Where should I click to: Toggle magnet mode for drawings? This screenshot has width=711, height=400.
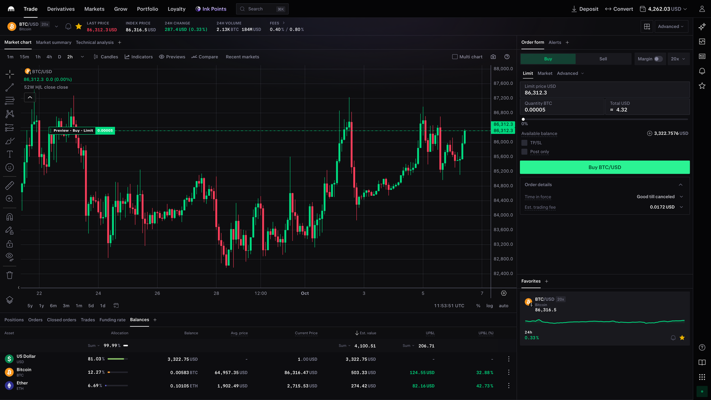[x=9, y=217]
